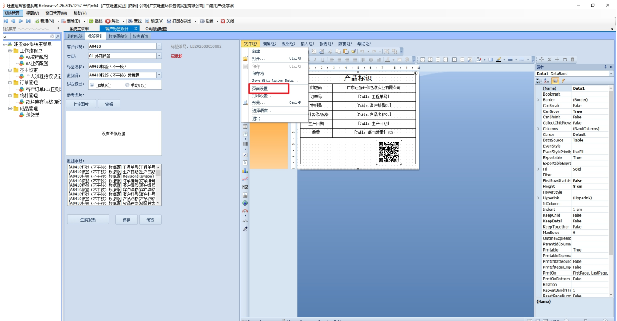Click the 预览 button below data fields
Image resolution: width=617 pixels, height=321 pixels.
tap(150, 220)
